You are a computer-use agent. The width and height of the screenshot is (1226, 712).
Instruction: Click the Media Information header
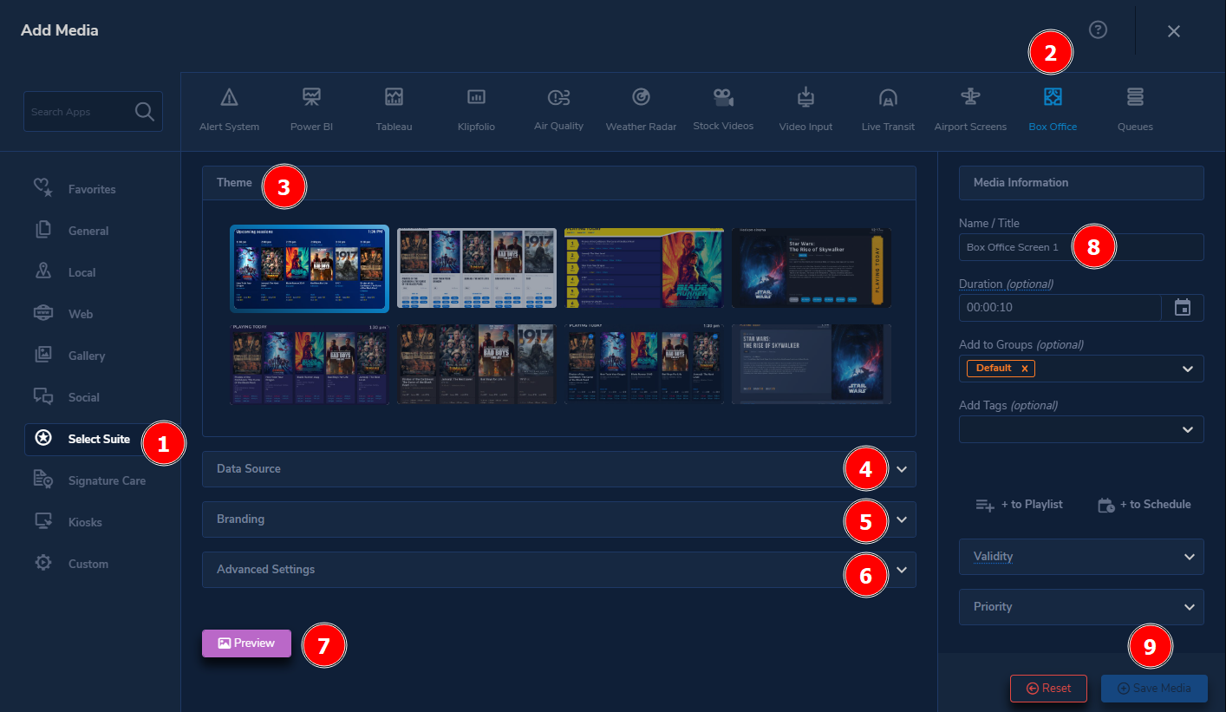(1081, 183)
